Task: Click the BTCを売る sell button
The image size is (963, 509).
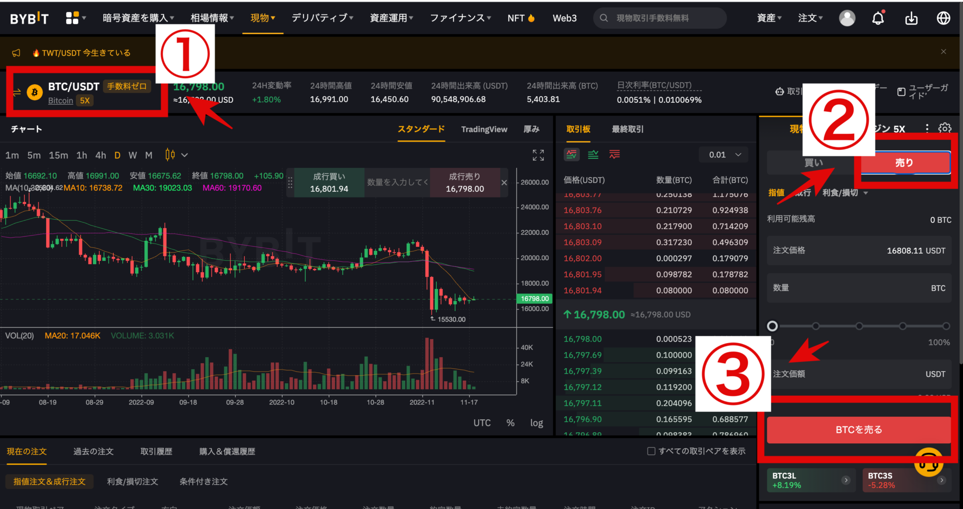Action: point(859,429)
